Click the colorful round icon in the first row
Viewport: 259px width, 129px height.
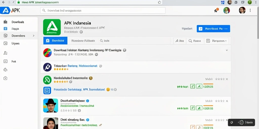[x=47, y=53]
